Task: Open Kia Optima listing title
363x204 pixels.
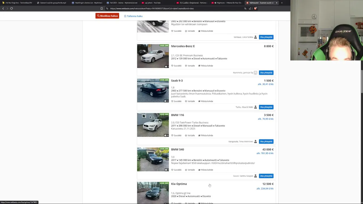Action: [179, 184]
